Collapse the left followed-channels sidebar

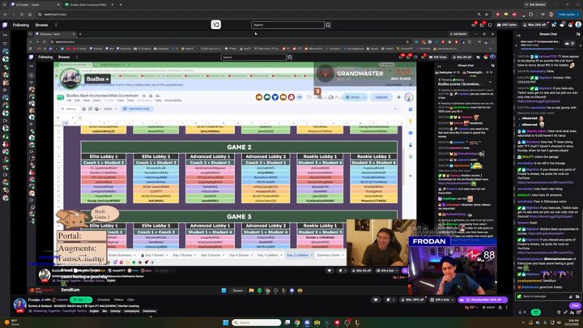click(5, 35)
